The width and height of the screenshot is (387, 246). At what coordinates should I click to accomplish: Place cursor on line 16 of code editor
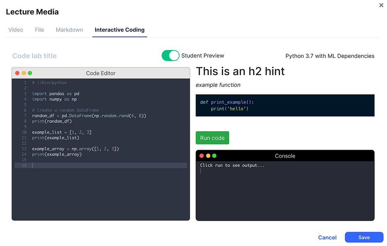pos(101,165)
